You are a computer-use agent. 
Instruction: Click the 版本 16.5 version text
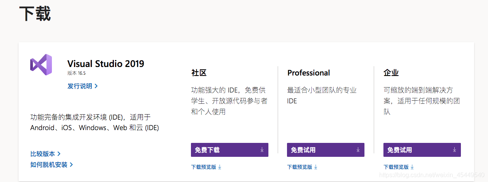pos(77,73)
